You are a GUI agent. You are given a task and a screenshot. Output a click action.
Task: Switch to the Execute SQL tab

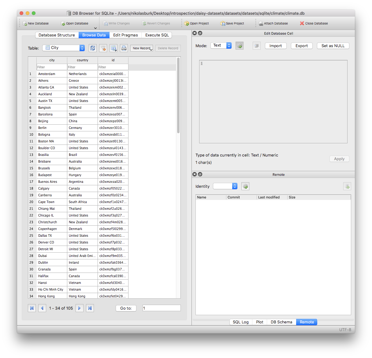coord(157,35)
